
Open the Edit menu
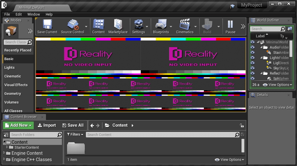coord(19,14)
